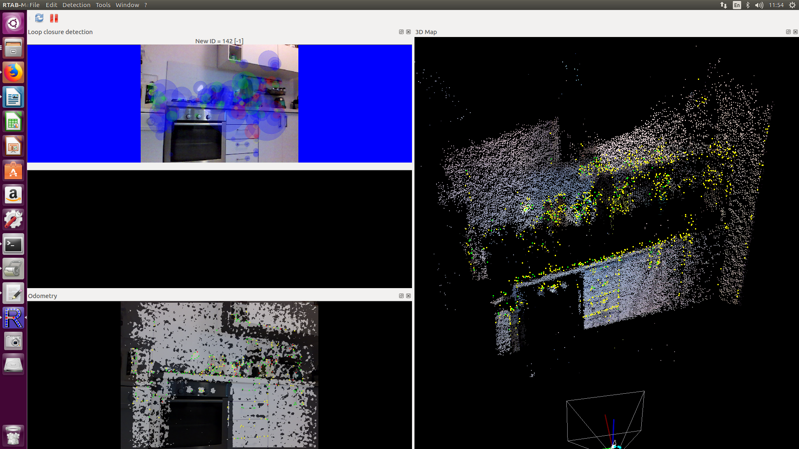
Task: Float the Odometry panel
Action: (x=401, y=296)
